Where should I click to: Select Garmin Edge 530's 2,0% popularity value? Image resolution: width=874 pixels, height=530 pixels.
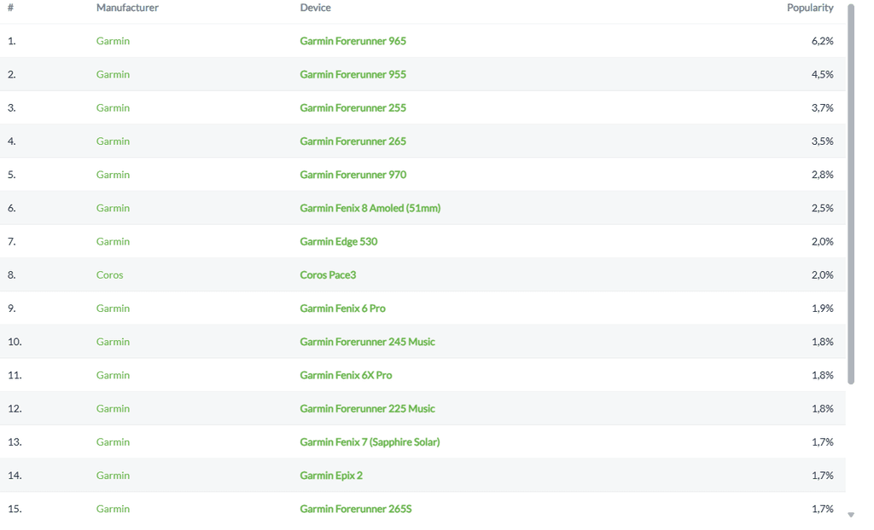822,241
